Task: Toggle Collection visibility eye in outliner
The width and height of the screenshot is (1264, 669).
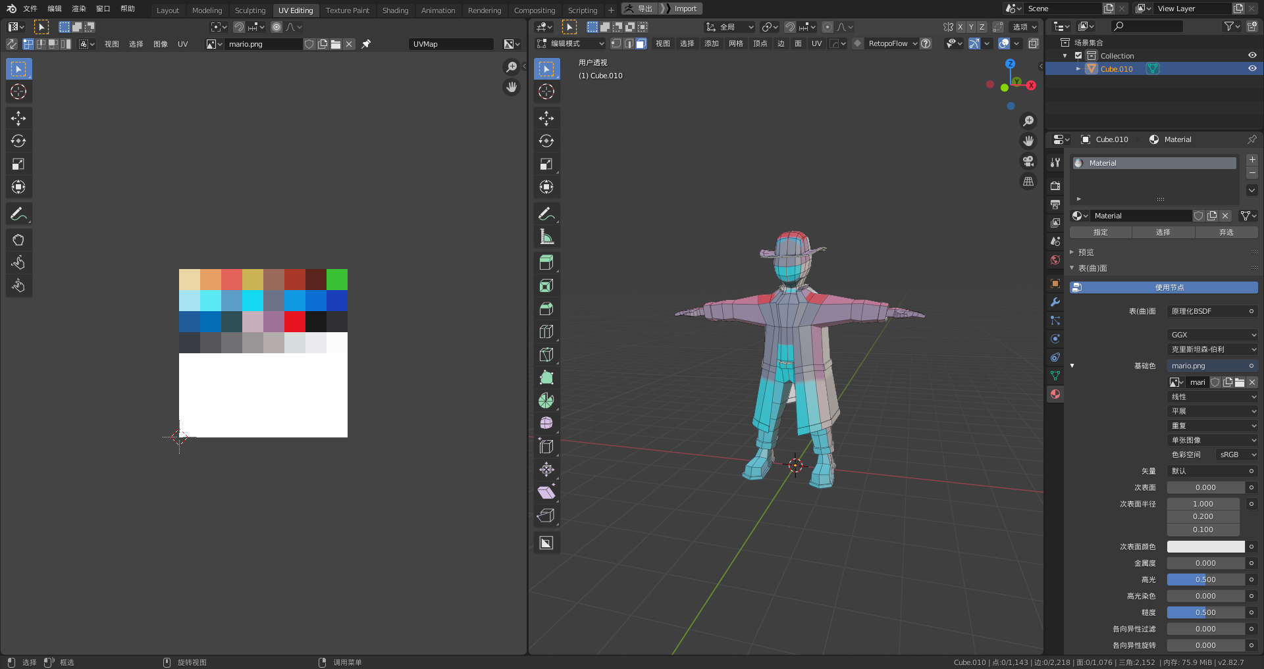Action: coord(1252,56)
